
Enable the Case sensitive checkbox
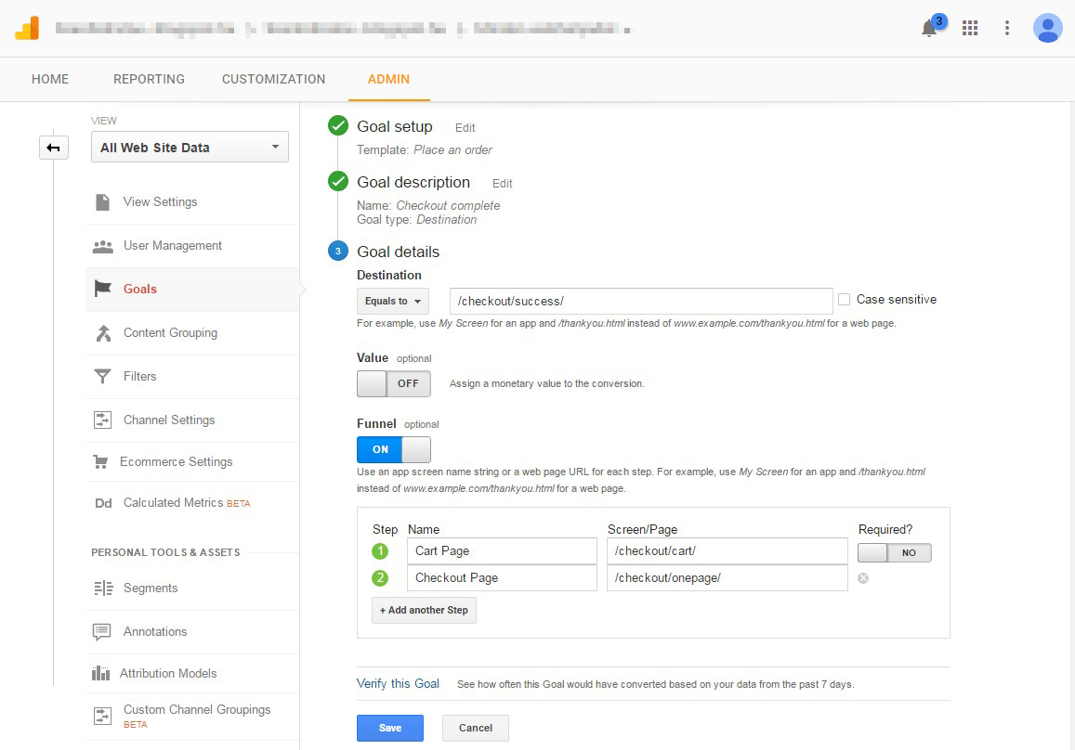pos(844,299)
